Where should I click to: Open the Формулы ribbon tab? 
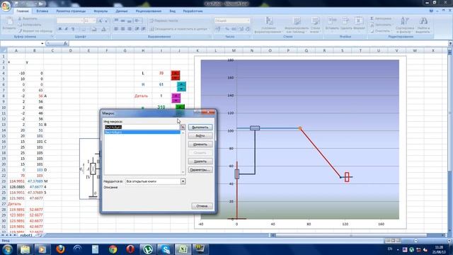pyautogui.click(x=101, y=11)
